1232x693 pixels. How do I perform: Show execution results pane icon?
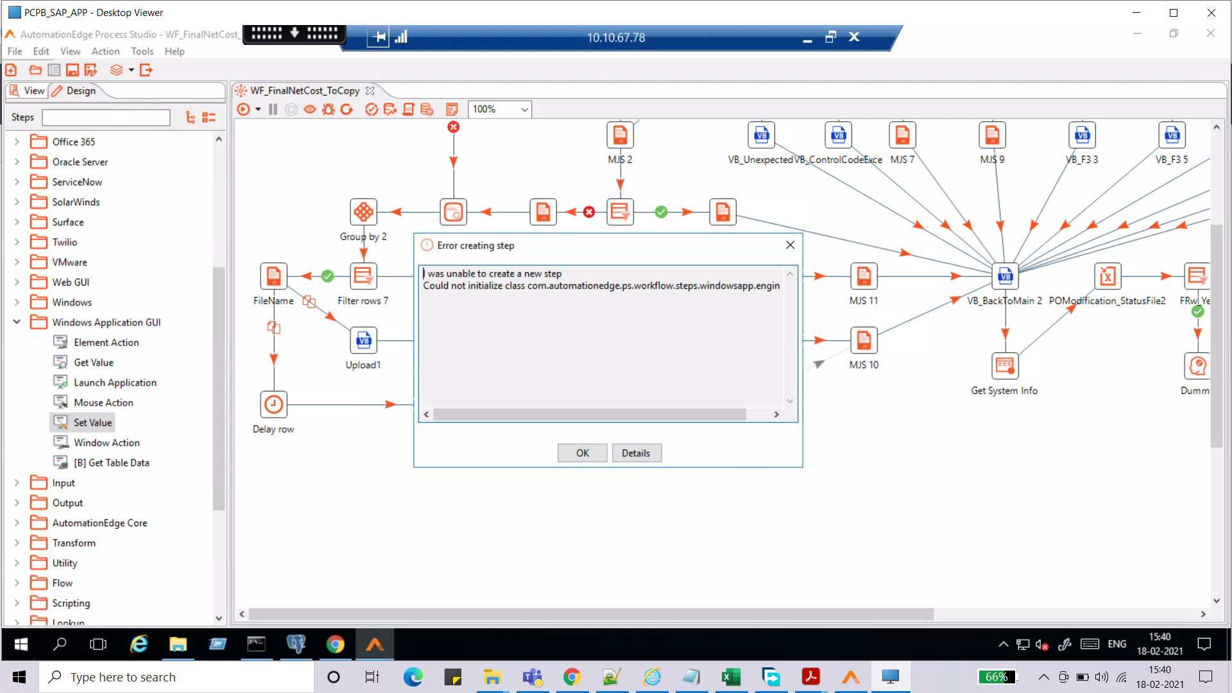pos(452,109)
